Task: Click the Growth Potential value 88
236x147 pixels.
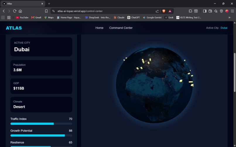Action: (71, 131)
